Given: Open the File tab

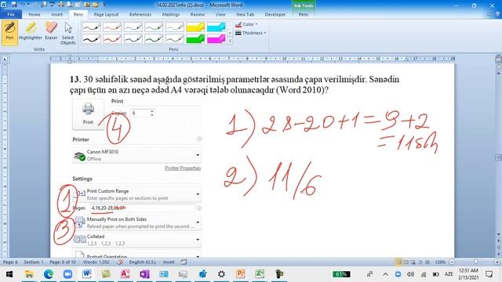Looking at the screenshot, I should (x=11, y=14).
